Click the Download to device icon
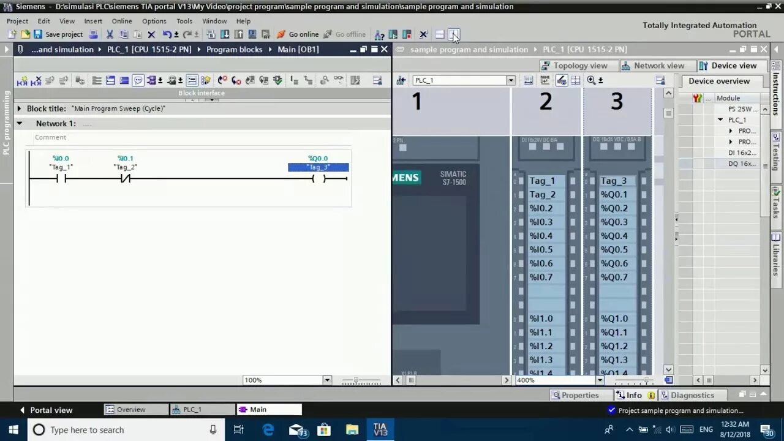Viewport: 784px width, 441px height. pos(225,35)
